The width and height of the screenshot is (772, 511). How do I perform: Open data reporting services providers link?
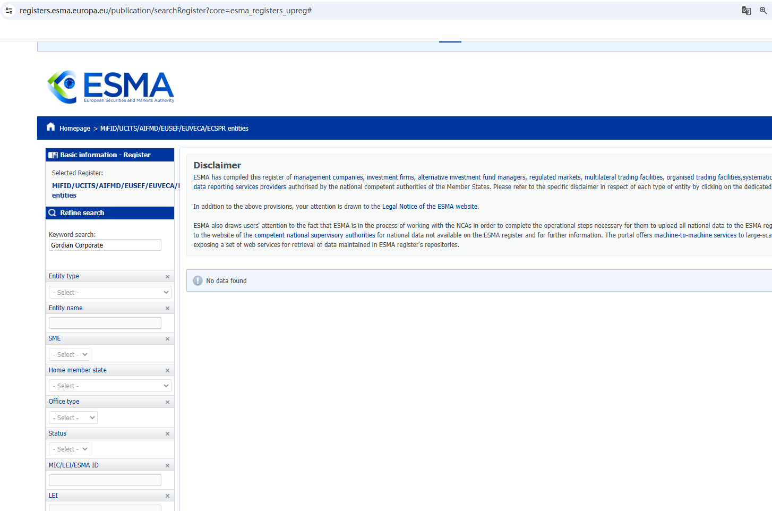pyautogui.click(x=240, y=187)
